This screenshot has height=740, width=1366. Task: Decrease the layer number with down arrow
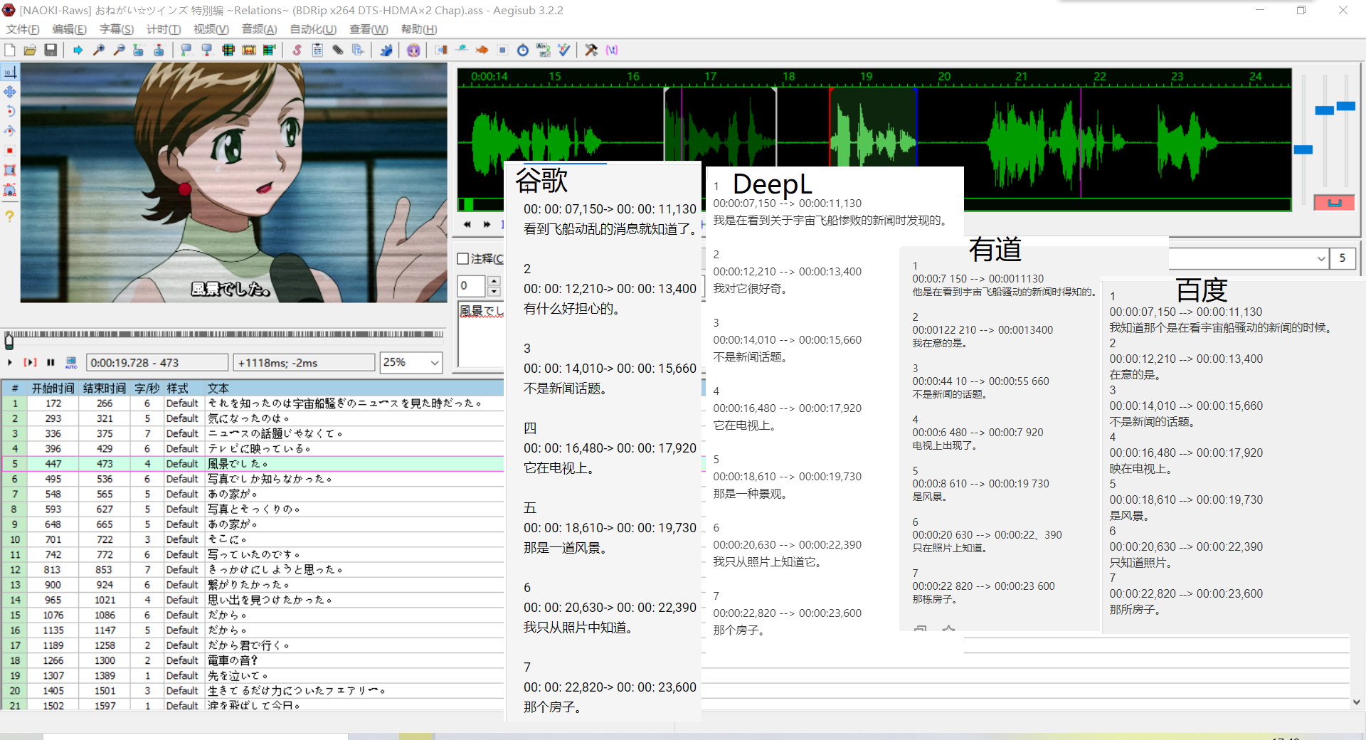494,292
